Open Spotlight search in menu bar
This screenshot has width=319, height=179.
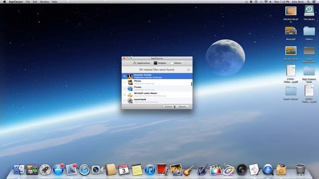coord(309,1)
